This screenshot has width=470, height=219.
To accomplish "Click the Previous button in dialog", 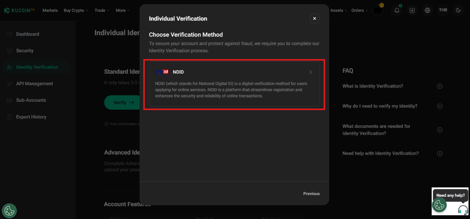I will pos(311,193).
